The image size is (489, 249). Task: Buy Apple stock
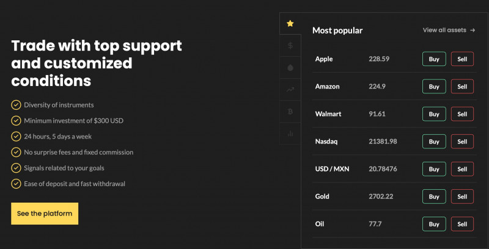coord(434,59)
